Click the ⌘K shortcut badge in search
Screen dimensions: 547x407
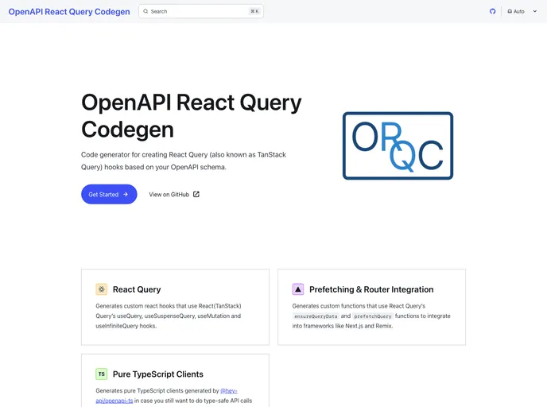[x=254, y=11]
